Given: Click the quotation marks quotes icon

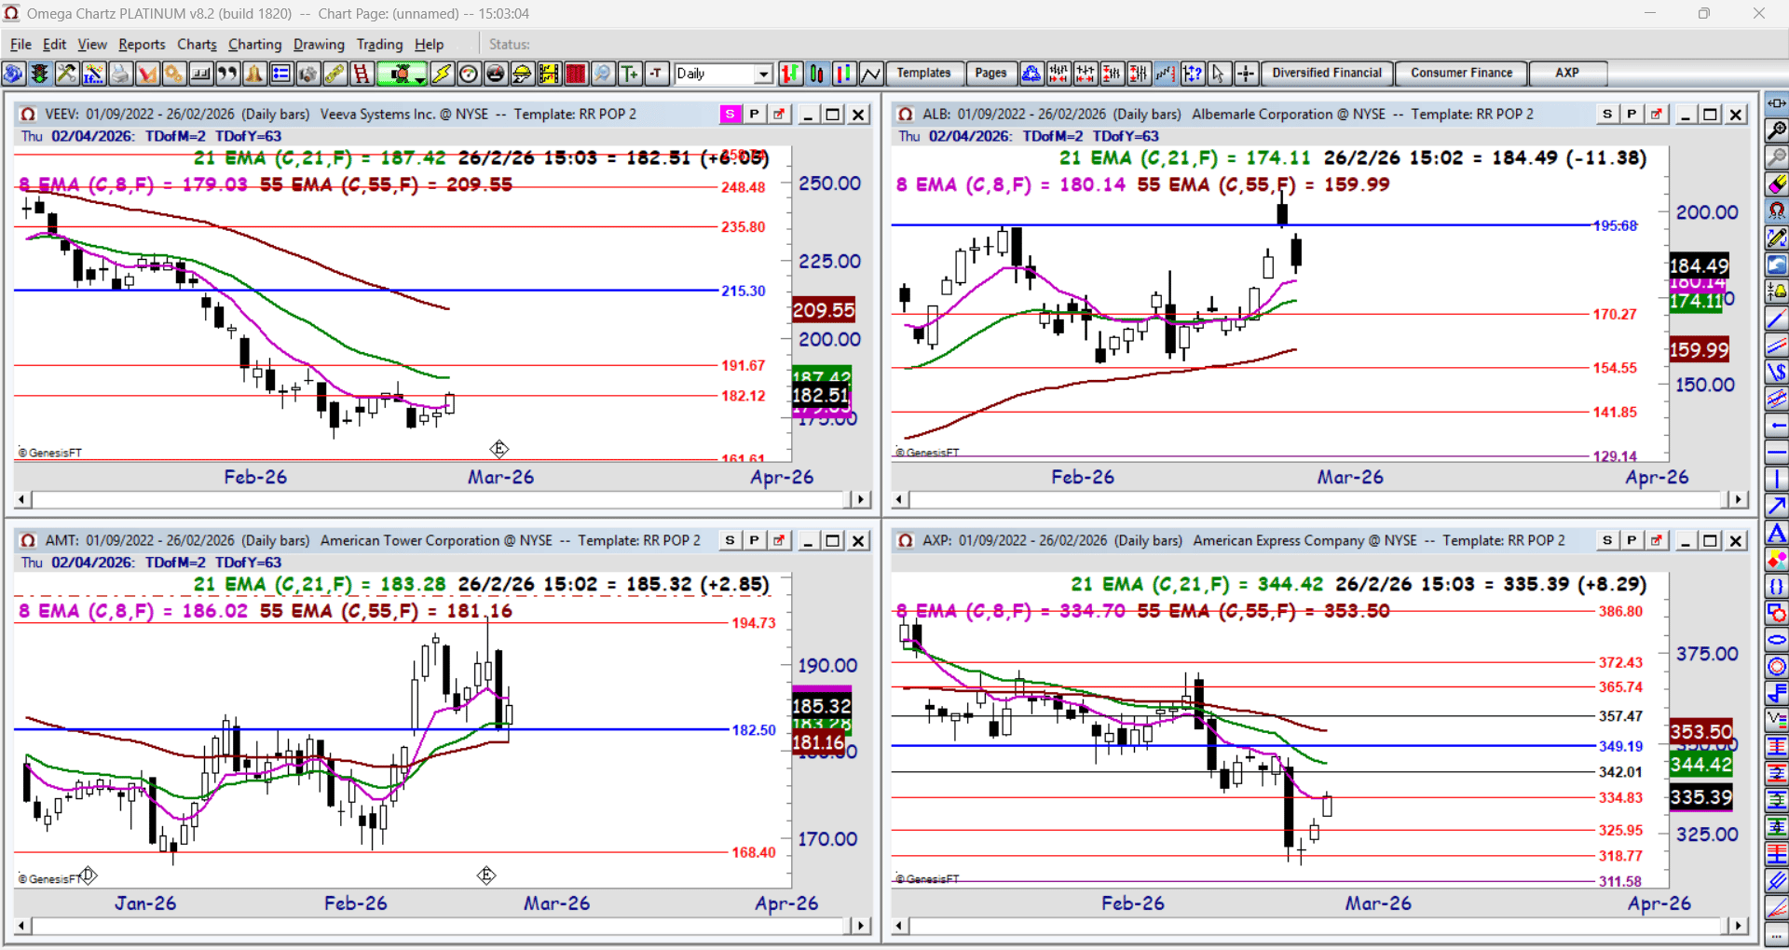Looking at the screenshot, I should (x=227, y=74).
